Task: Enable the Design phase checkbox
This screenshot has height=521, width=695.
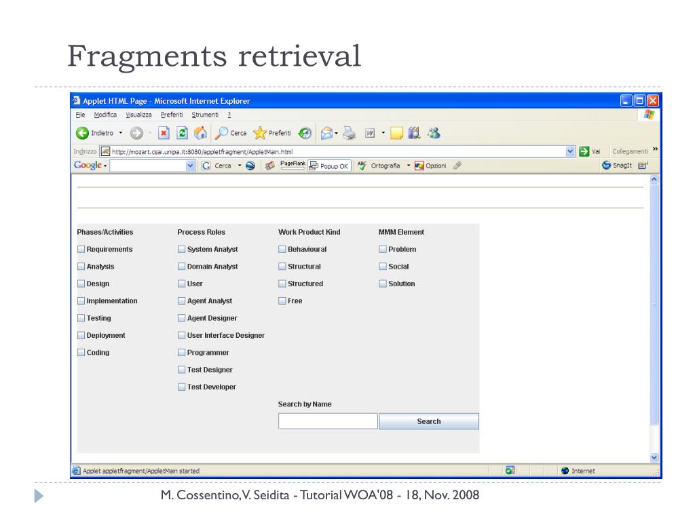Action: tap(81, 284)
